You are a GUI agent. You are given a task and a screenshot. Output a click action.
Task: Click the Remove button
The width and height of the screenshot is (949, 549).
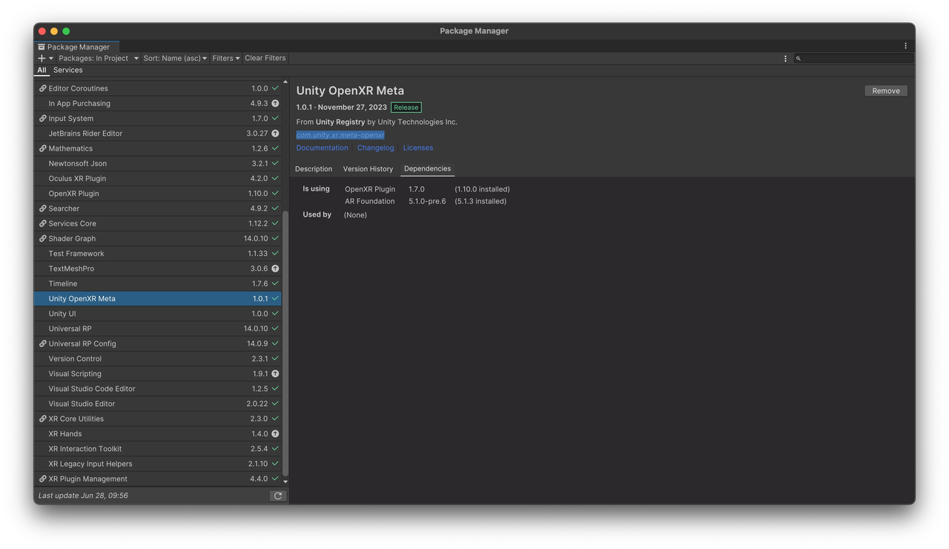886,91
